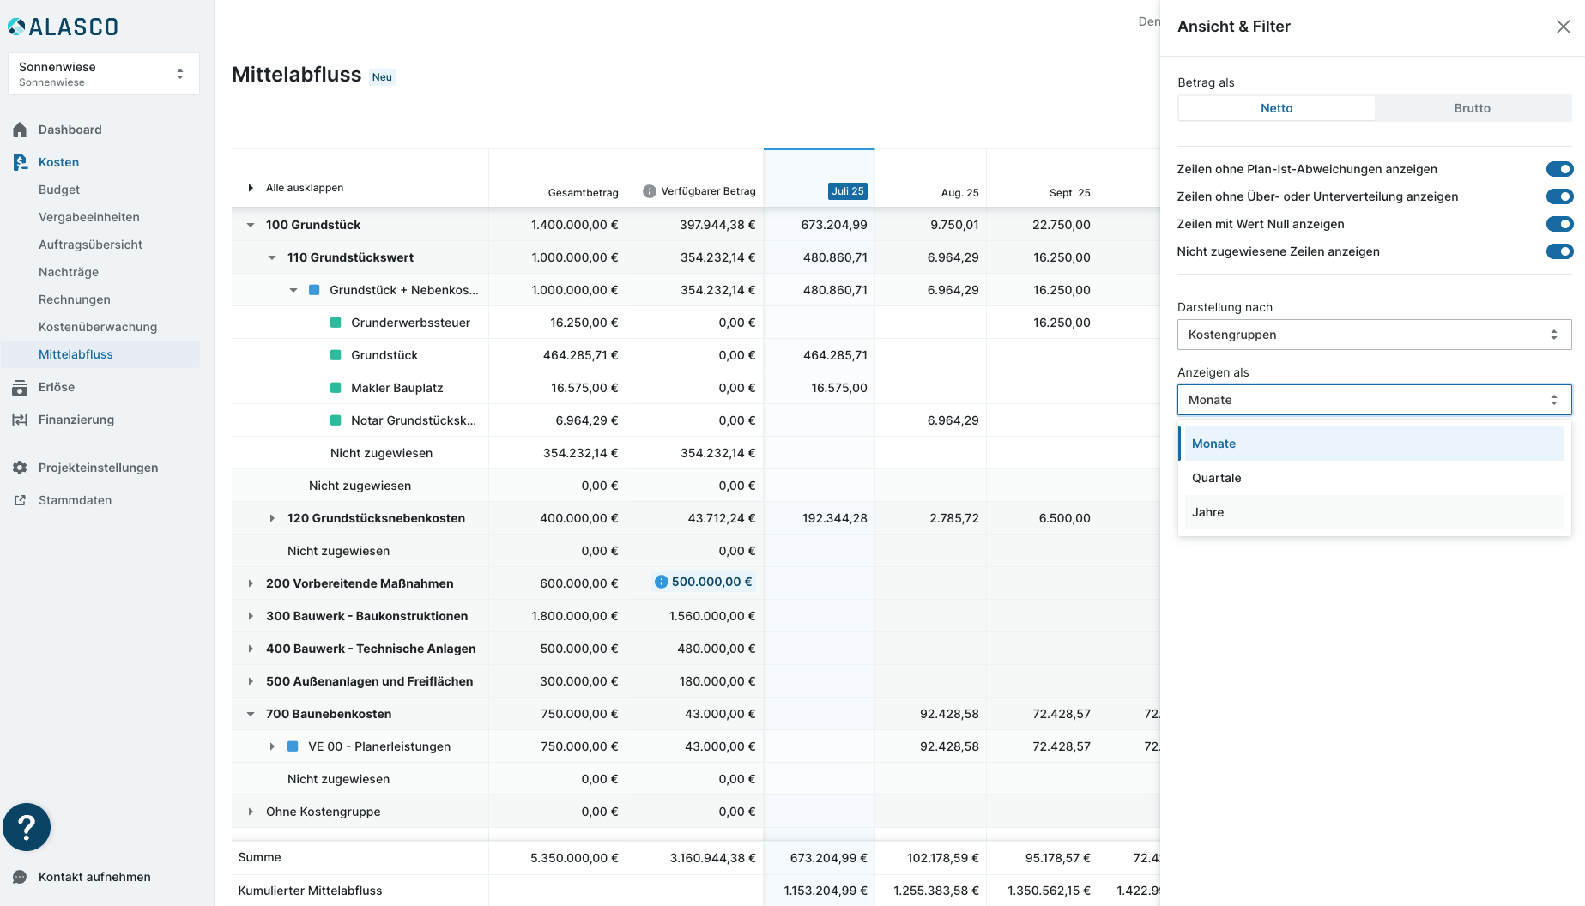This screenshot has height=906, width=1585.
Task: Choose Jahre in the Anzeigen als list
Action: tap(1207, 512)
